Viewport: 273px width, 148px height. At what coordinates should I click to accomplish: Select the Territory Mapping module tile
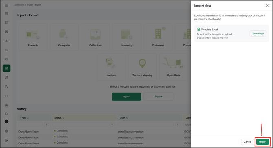142,67
